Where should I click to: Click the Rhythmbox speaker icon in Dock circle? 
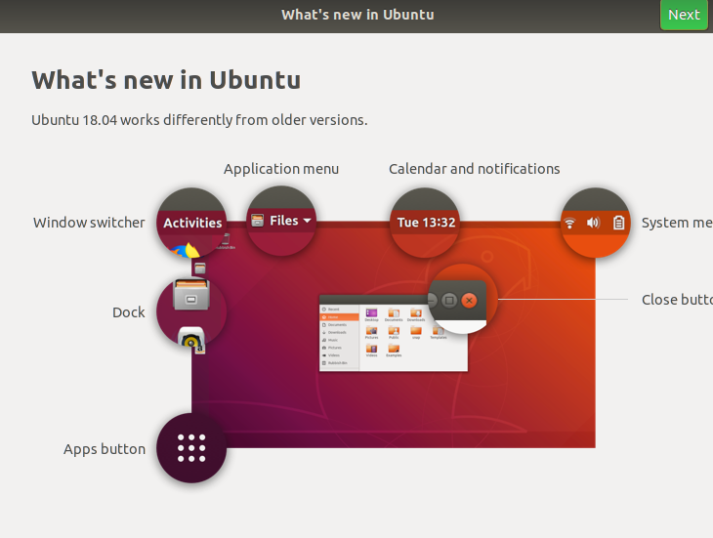click(x=190, y=338)
